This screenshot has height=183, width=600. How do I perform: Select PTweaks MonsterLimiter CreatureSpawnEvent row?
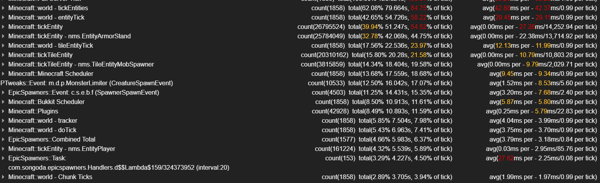point(87,83)
